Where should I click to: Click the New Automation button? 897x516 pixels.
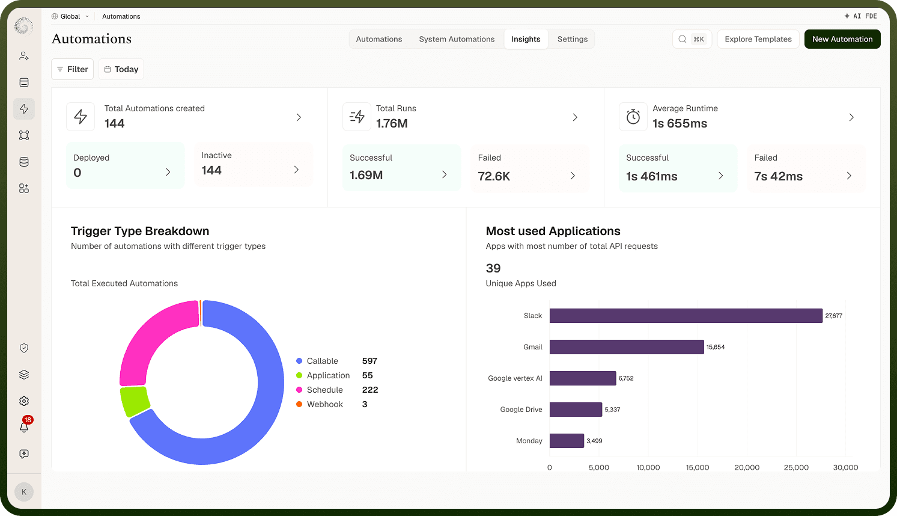click(x=842, y=39)
